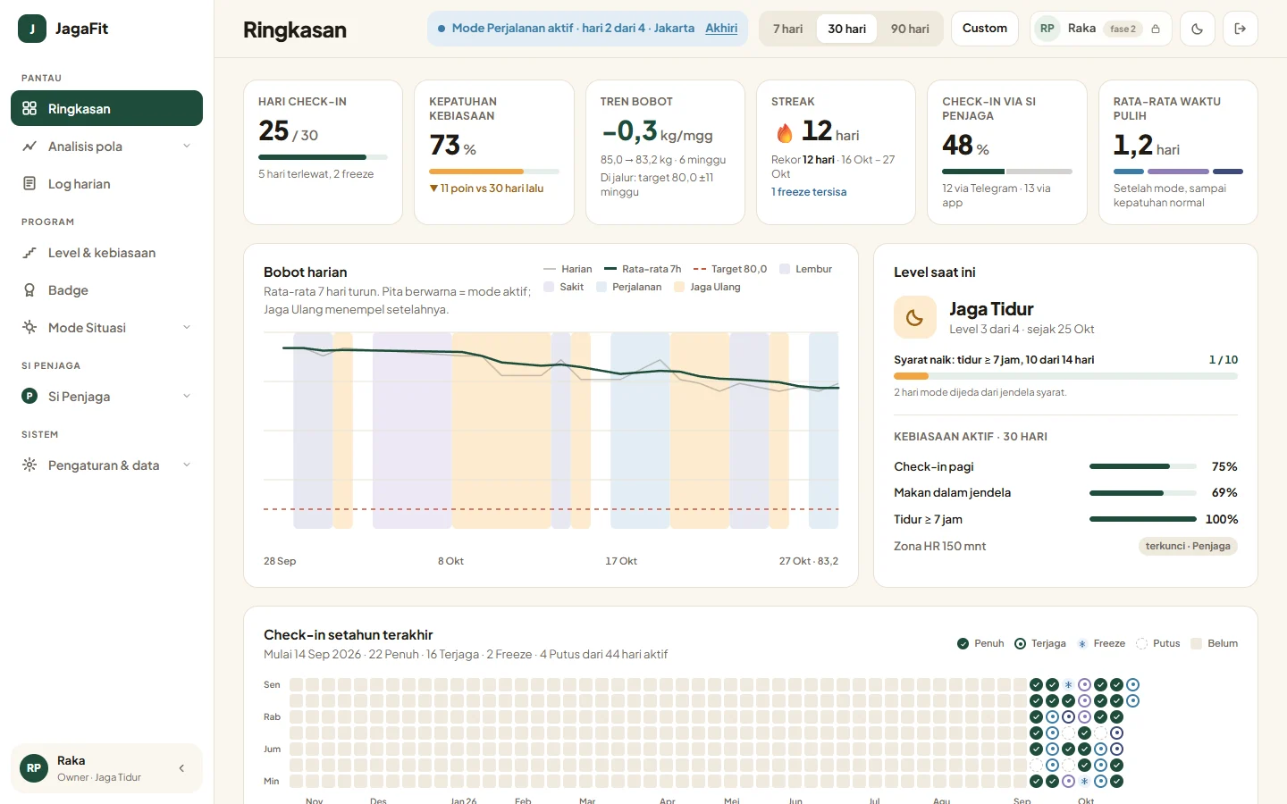Click the Custom date range button

click(x=985, y=29)
